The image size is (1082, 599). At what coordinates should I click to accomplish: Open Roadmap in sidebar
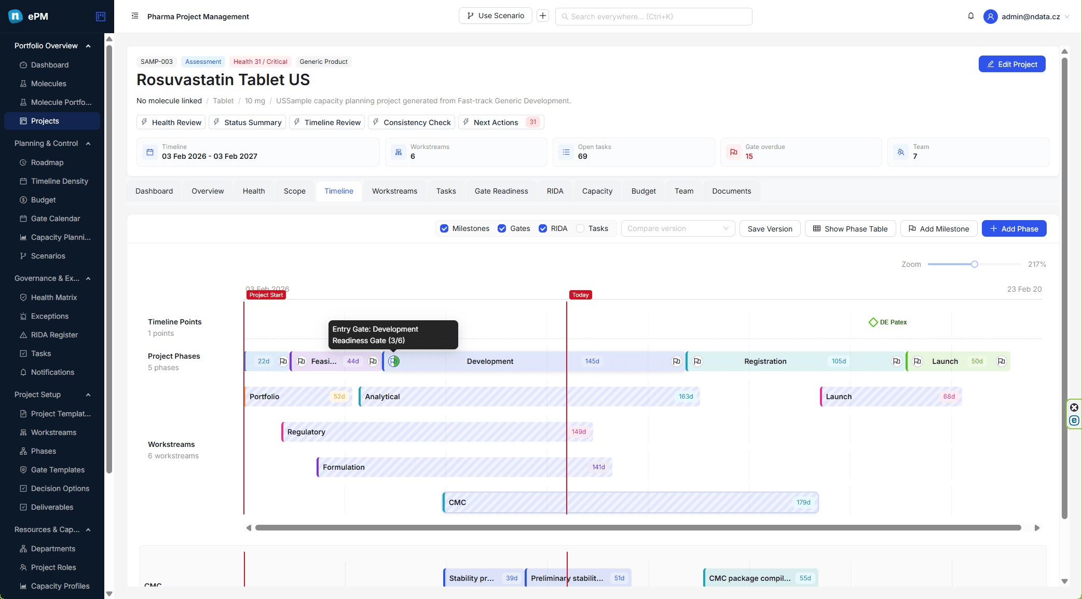[x=47, y=162]
